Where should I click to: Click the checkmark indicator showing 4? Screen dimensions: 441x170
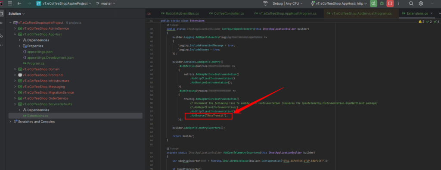(x=436, y=22)
